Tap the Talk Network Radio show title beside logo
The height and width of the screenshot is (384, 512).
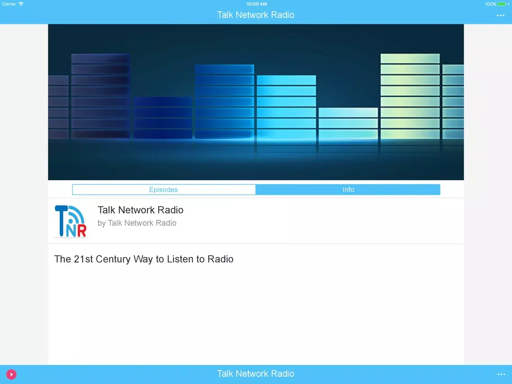(140, 210)
